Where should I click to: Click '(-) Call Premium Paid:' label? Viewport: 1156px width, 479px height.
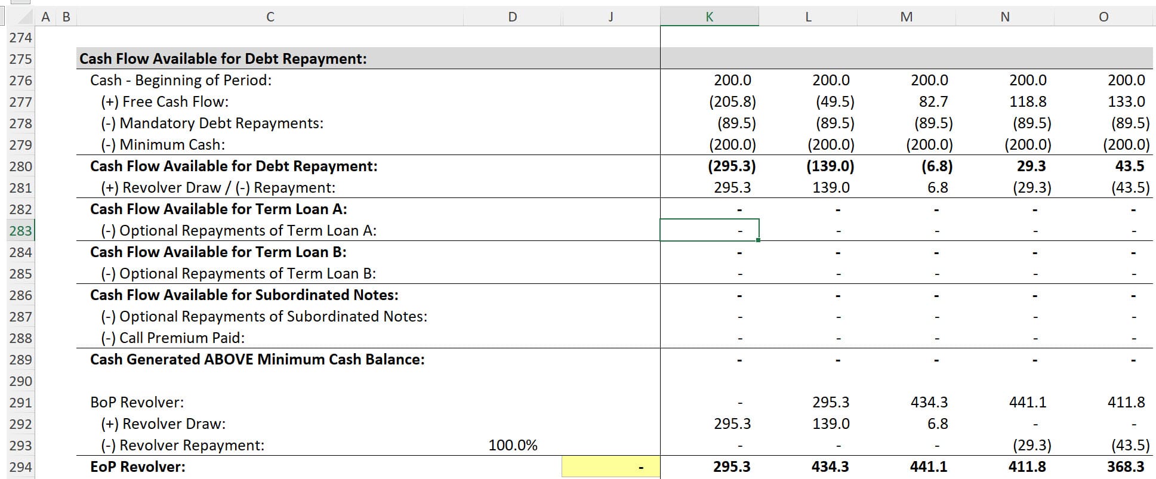point(172,338)
